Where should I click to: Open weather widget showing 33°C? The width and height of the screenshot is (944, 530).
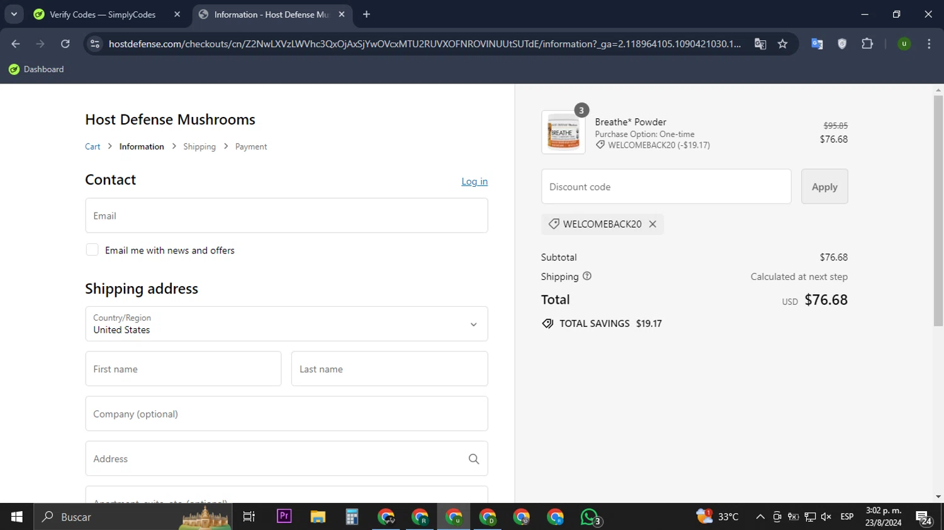click(x=717, y=517)
